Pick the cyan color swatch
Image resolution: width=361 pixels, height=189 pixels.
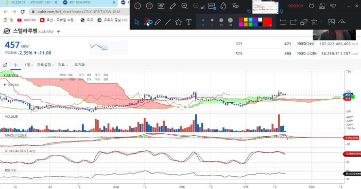tap(251, 20)
